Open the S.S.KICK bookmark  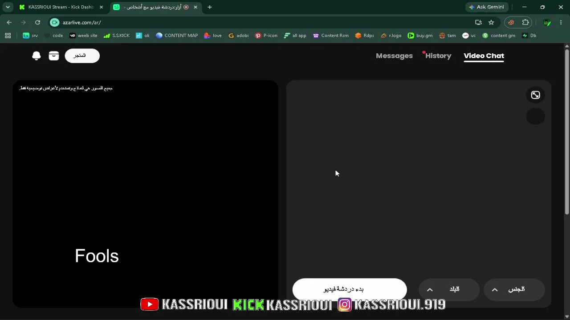pos(117,36)
